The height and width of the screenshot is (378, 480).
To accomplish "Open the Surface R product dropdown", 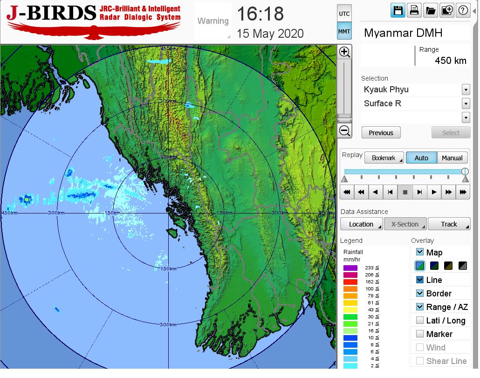I will pos(466,103).
